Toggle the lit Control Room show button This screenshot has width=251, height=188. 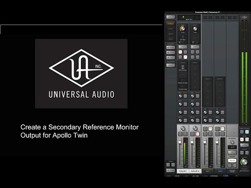click(x=247, y=139)
